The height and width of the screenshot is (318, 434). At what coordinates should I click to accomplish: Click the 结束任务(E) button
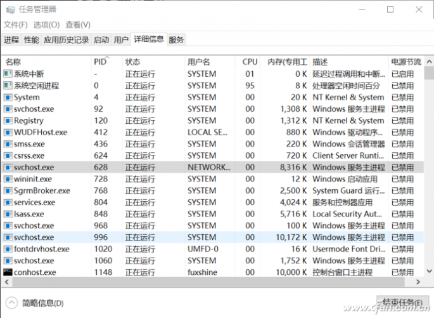(x=402, y=302)
